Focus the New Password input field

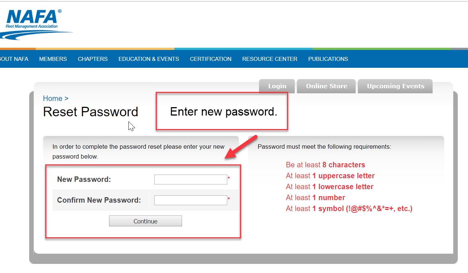pos(190,179)
